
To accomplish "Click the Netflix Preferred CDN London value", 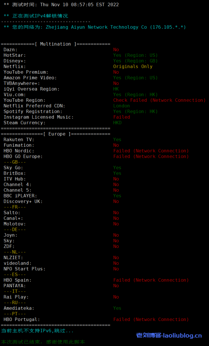I will (122, 106).
